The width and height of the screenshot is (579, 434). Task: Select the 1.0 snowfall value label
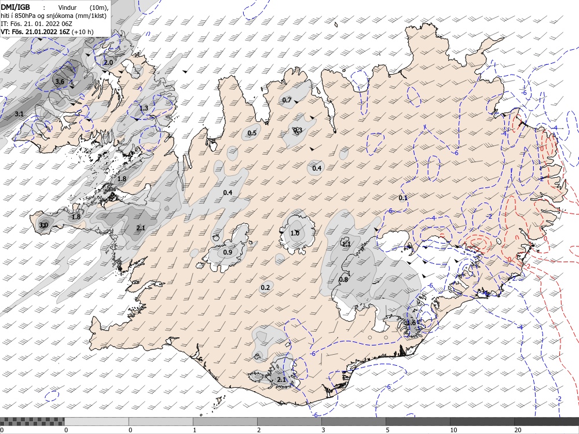[x=295, y=233]
